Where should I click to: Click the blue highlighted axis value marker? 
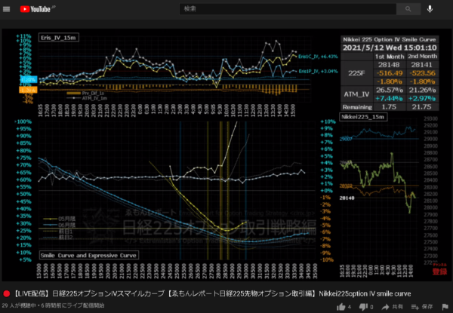pyautogui.click(x=29, y=79)
